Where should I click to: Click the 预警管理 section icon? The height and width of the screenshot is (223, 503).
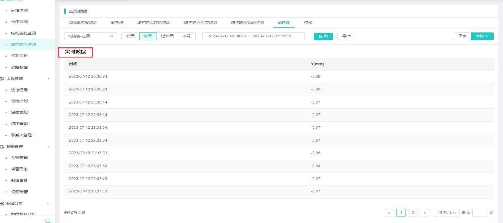click(2, 147)
